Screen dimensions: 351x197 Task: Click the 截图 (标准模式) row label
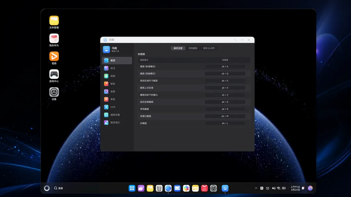point(148,66)
